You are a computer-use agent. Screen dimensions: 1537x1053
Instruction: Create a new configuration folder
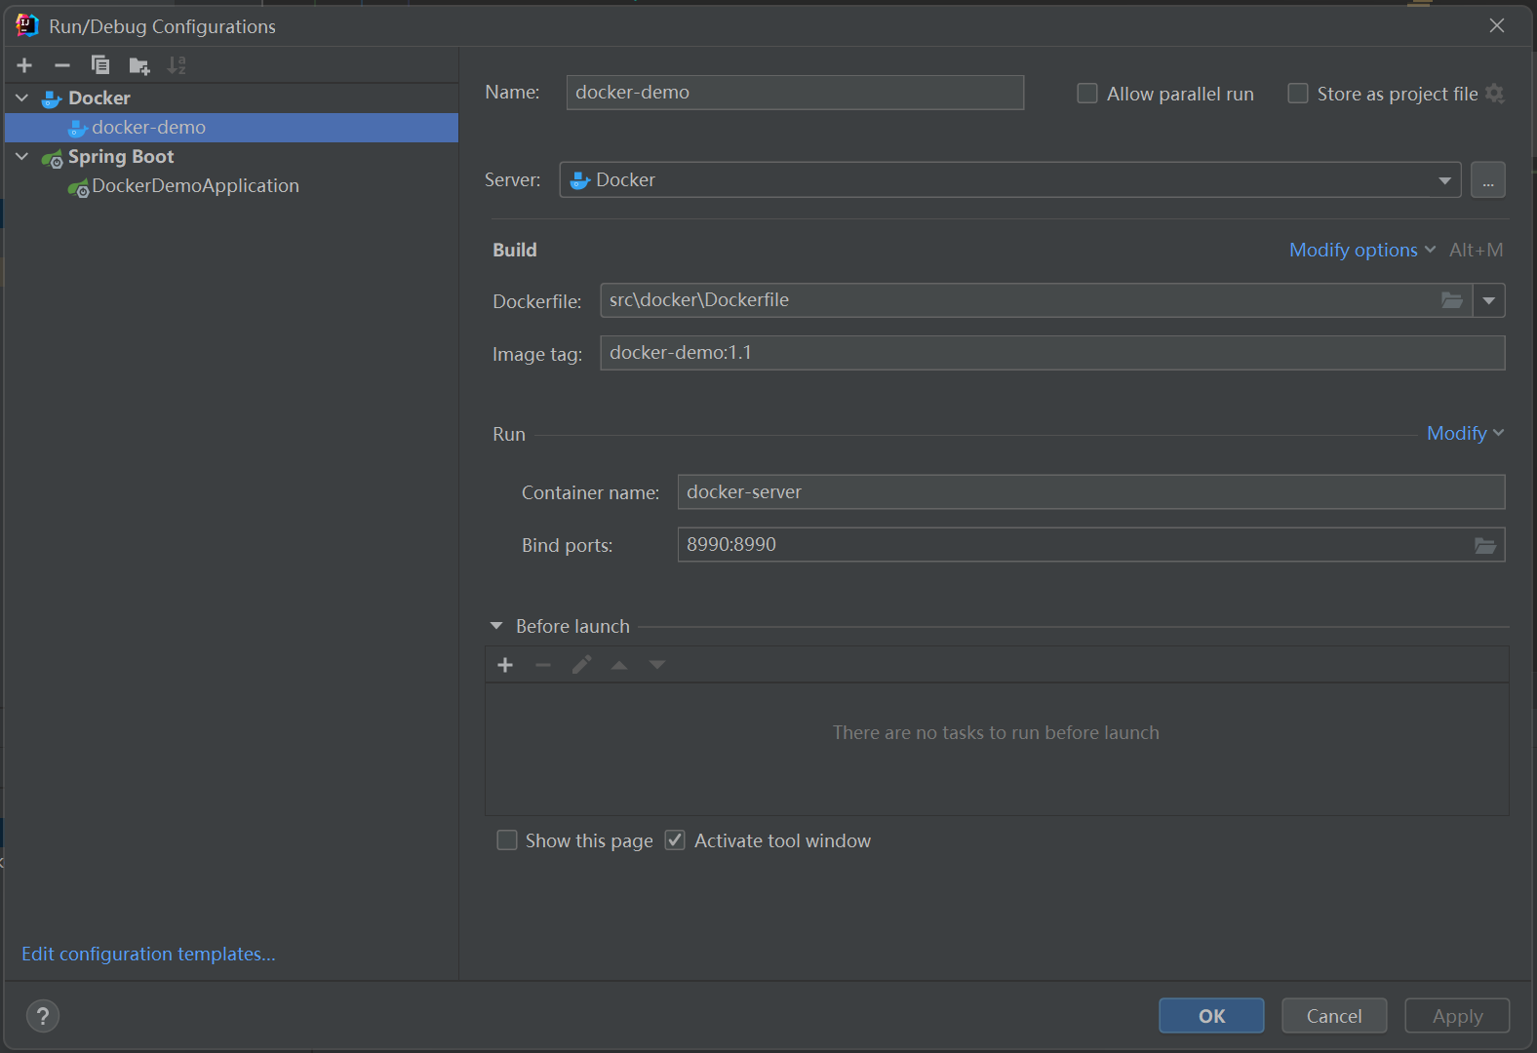(139, 65)
